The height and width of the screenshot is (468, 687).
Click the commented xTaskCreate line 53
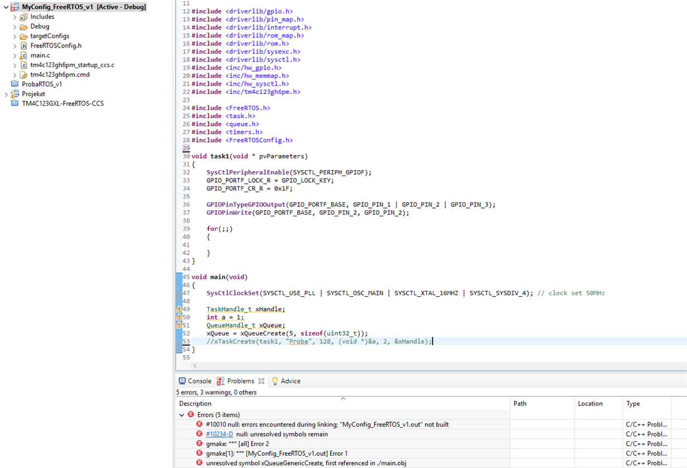point(319,342)
